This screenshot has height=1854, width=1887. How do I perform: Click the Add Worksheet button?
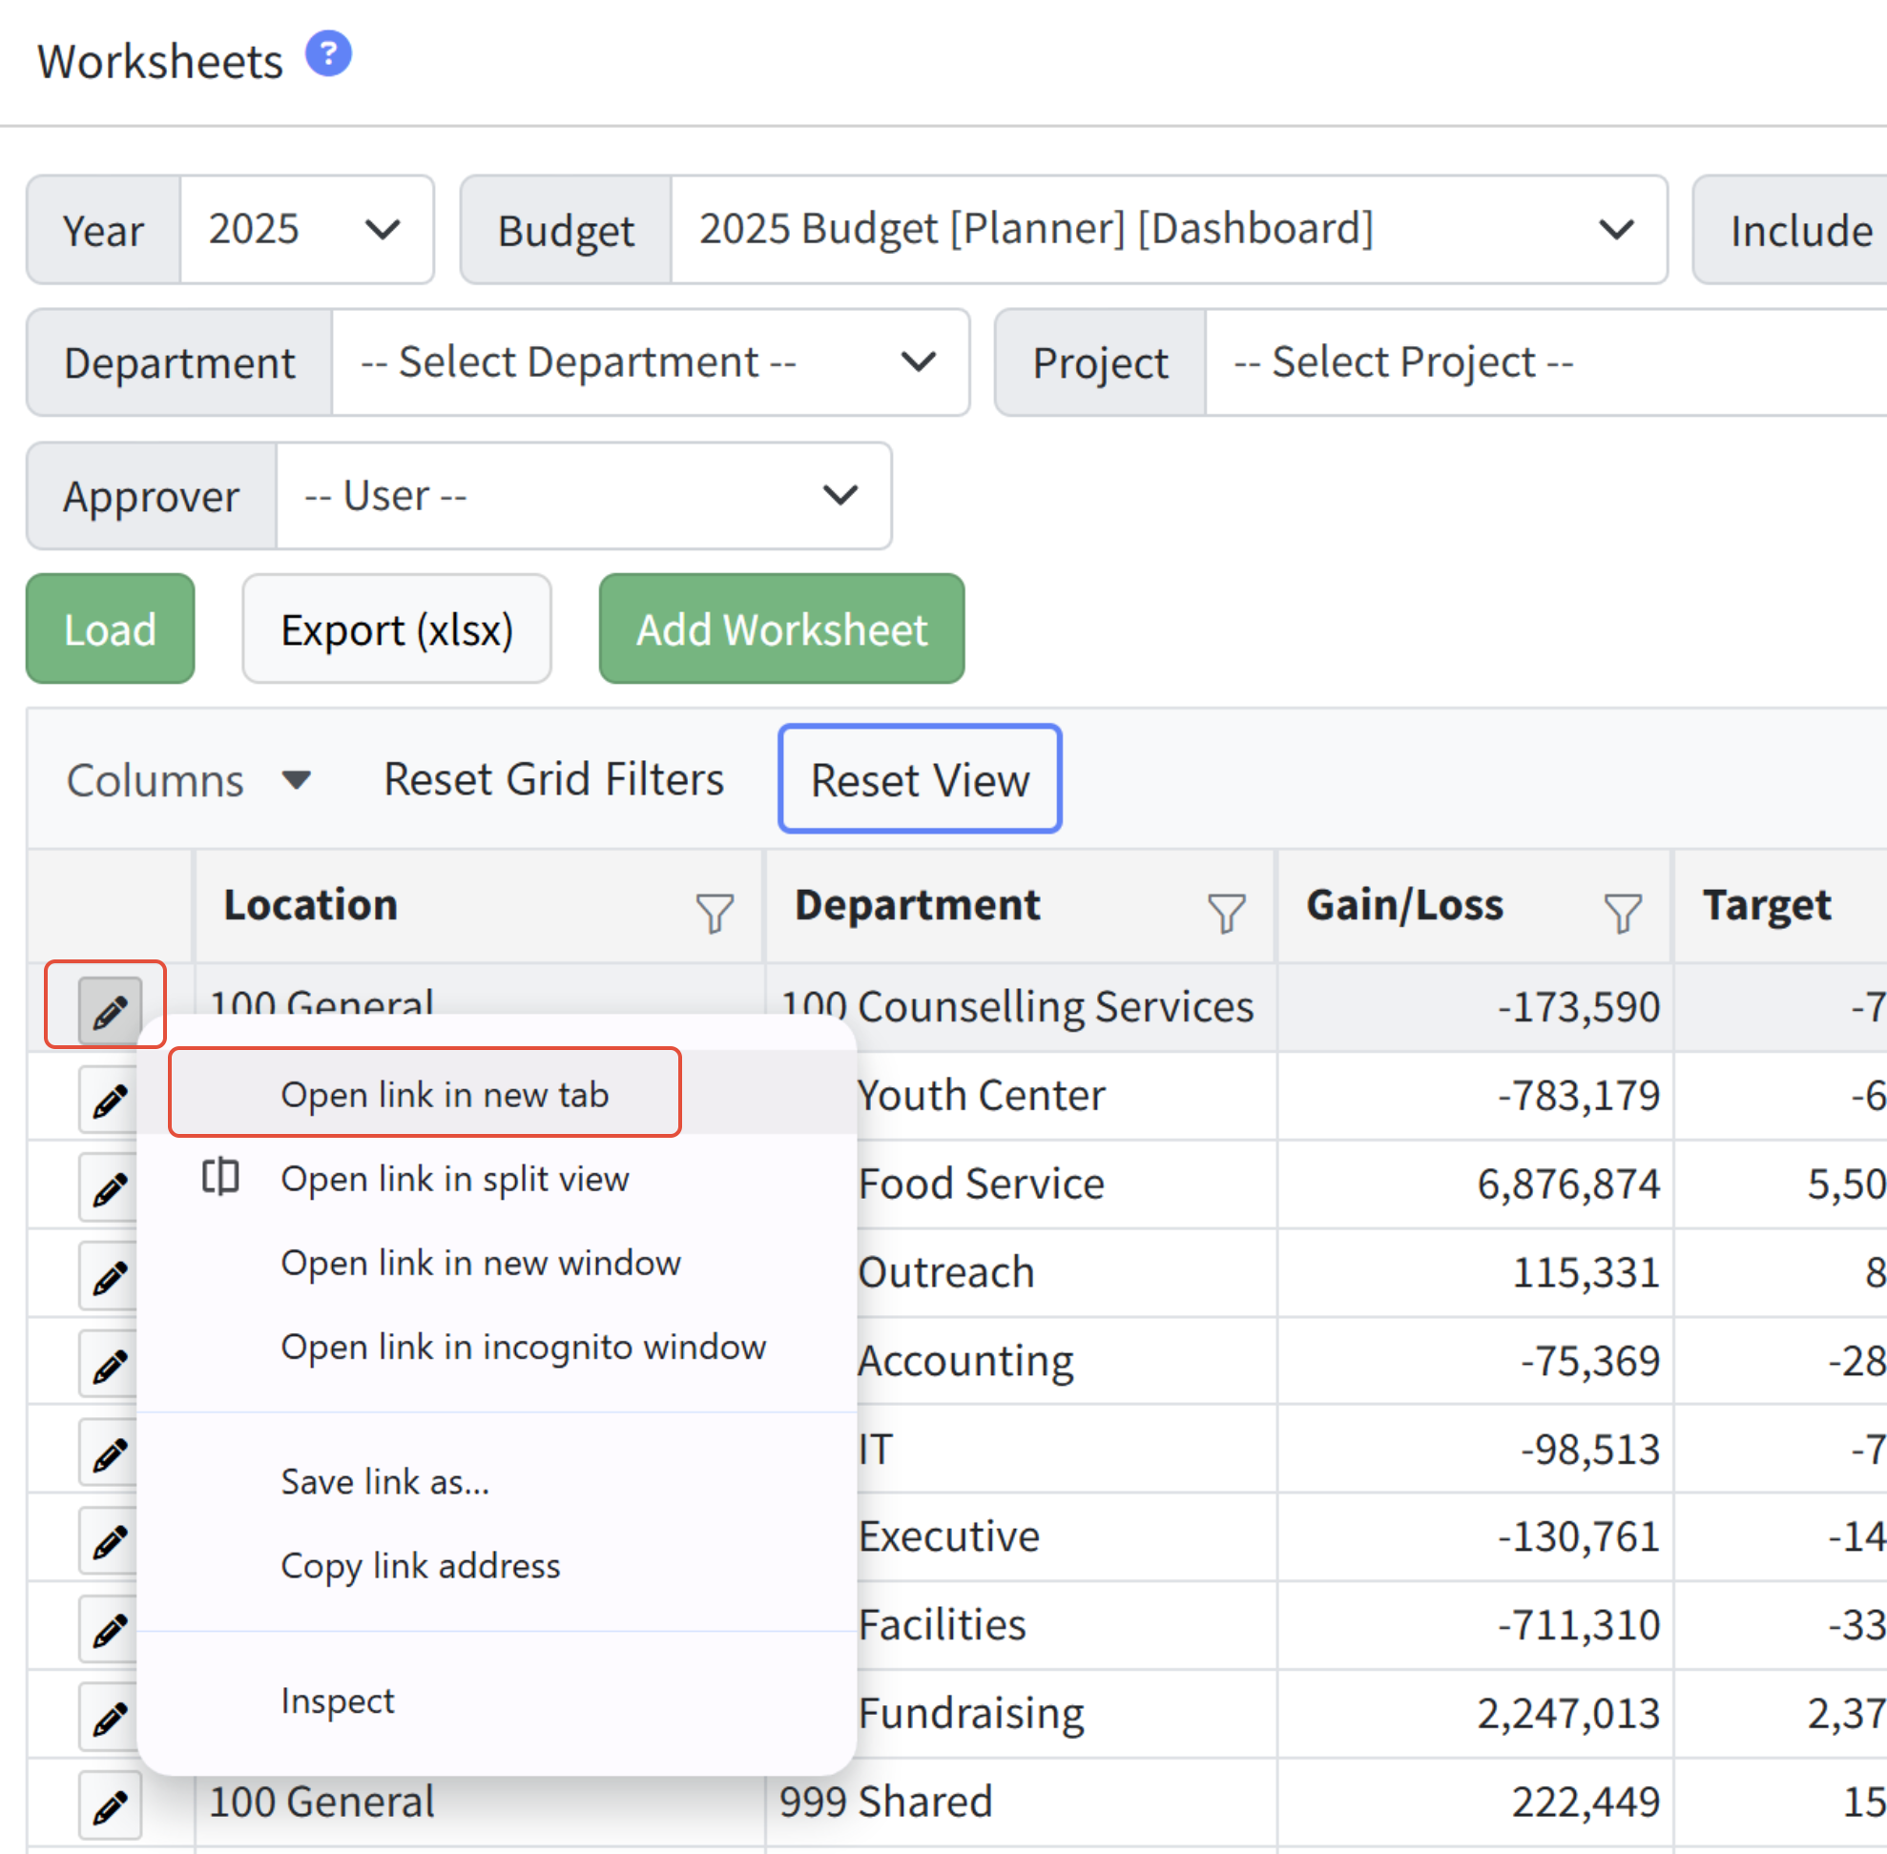pyautogui.click(x=781, y=630)
